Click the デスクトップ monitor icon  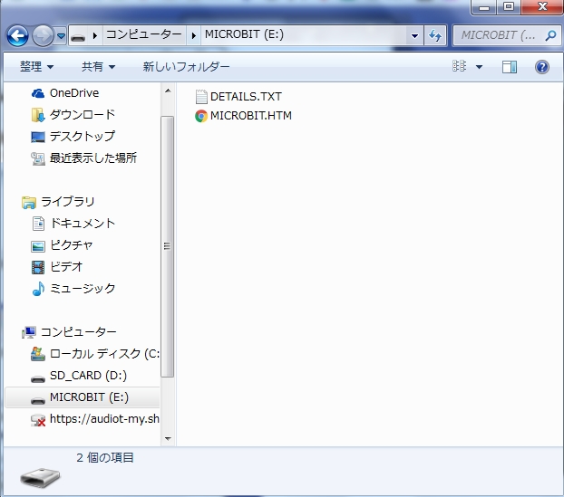click(x=38, y=138)
